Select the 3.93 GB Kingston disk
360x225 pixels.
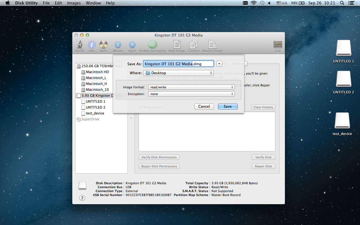coord(94,96)
